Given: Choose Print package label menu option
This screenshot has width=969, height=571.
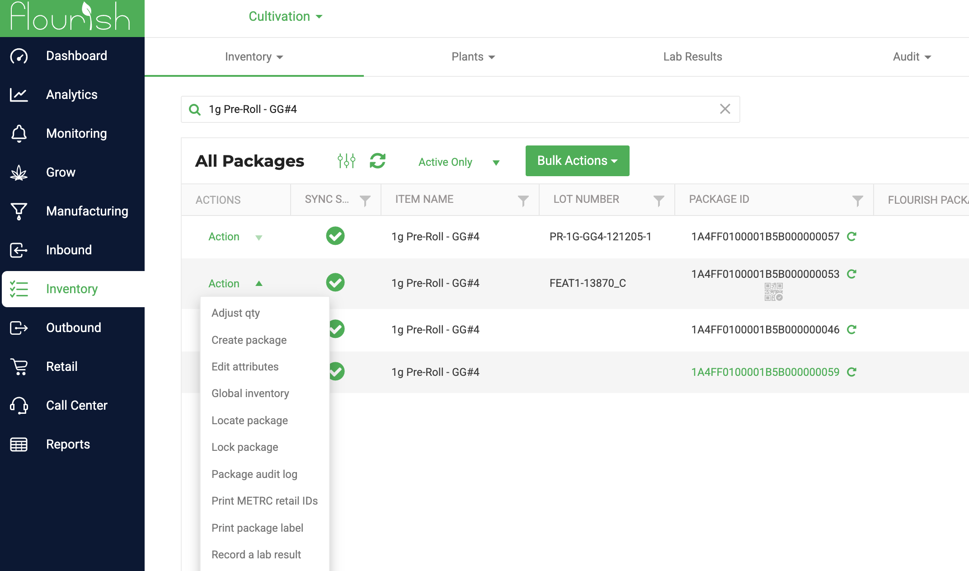Looking at the screenshot, I should pyautogui.click(x=257, y=528).
